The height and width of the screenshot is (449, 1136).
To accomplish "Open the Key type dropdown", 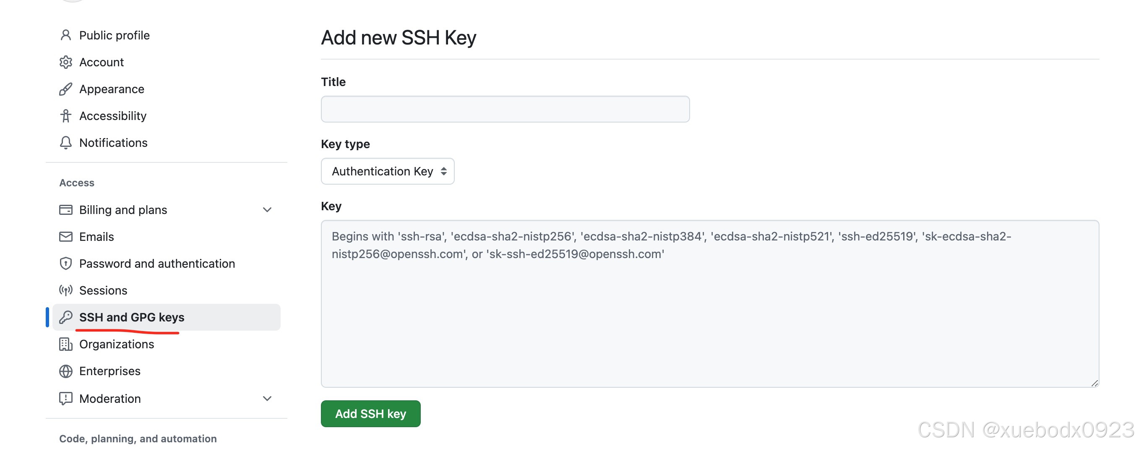I will 387,171.
